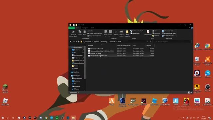The image size is (213, 120).
Task: Open the Mover a dropdown
Action: tap(106, 33)
